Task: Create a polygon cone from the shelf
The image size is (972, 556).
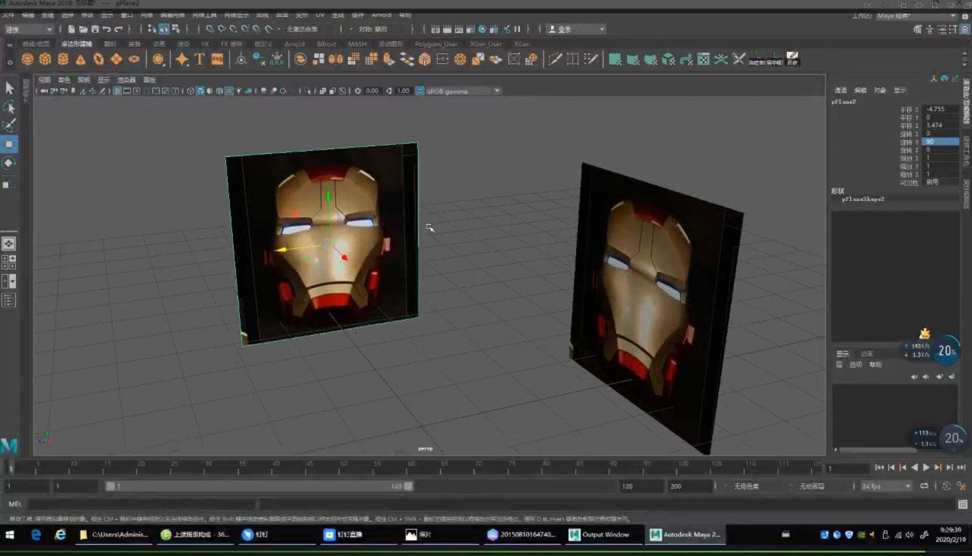Action: [81, 59]
